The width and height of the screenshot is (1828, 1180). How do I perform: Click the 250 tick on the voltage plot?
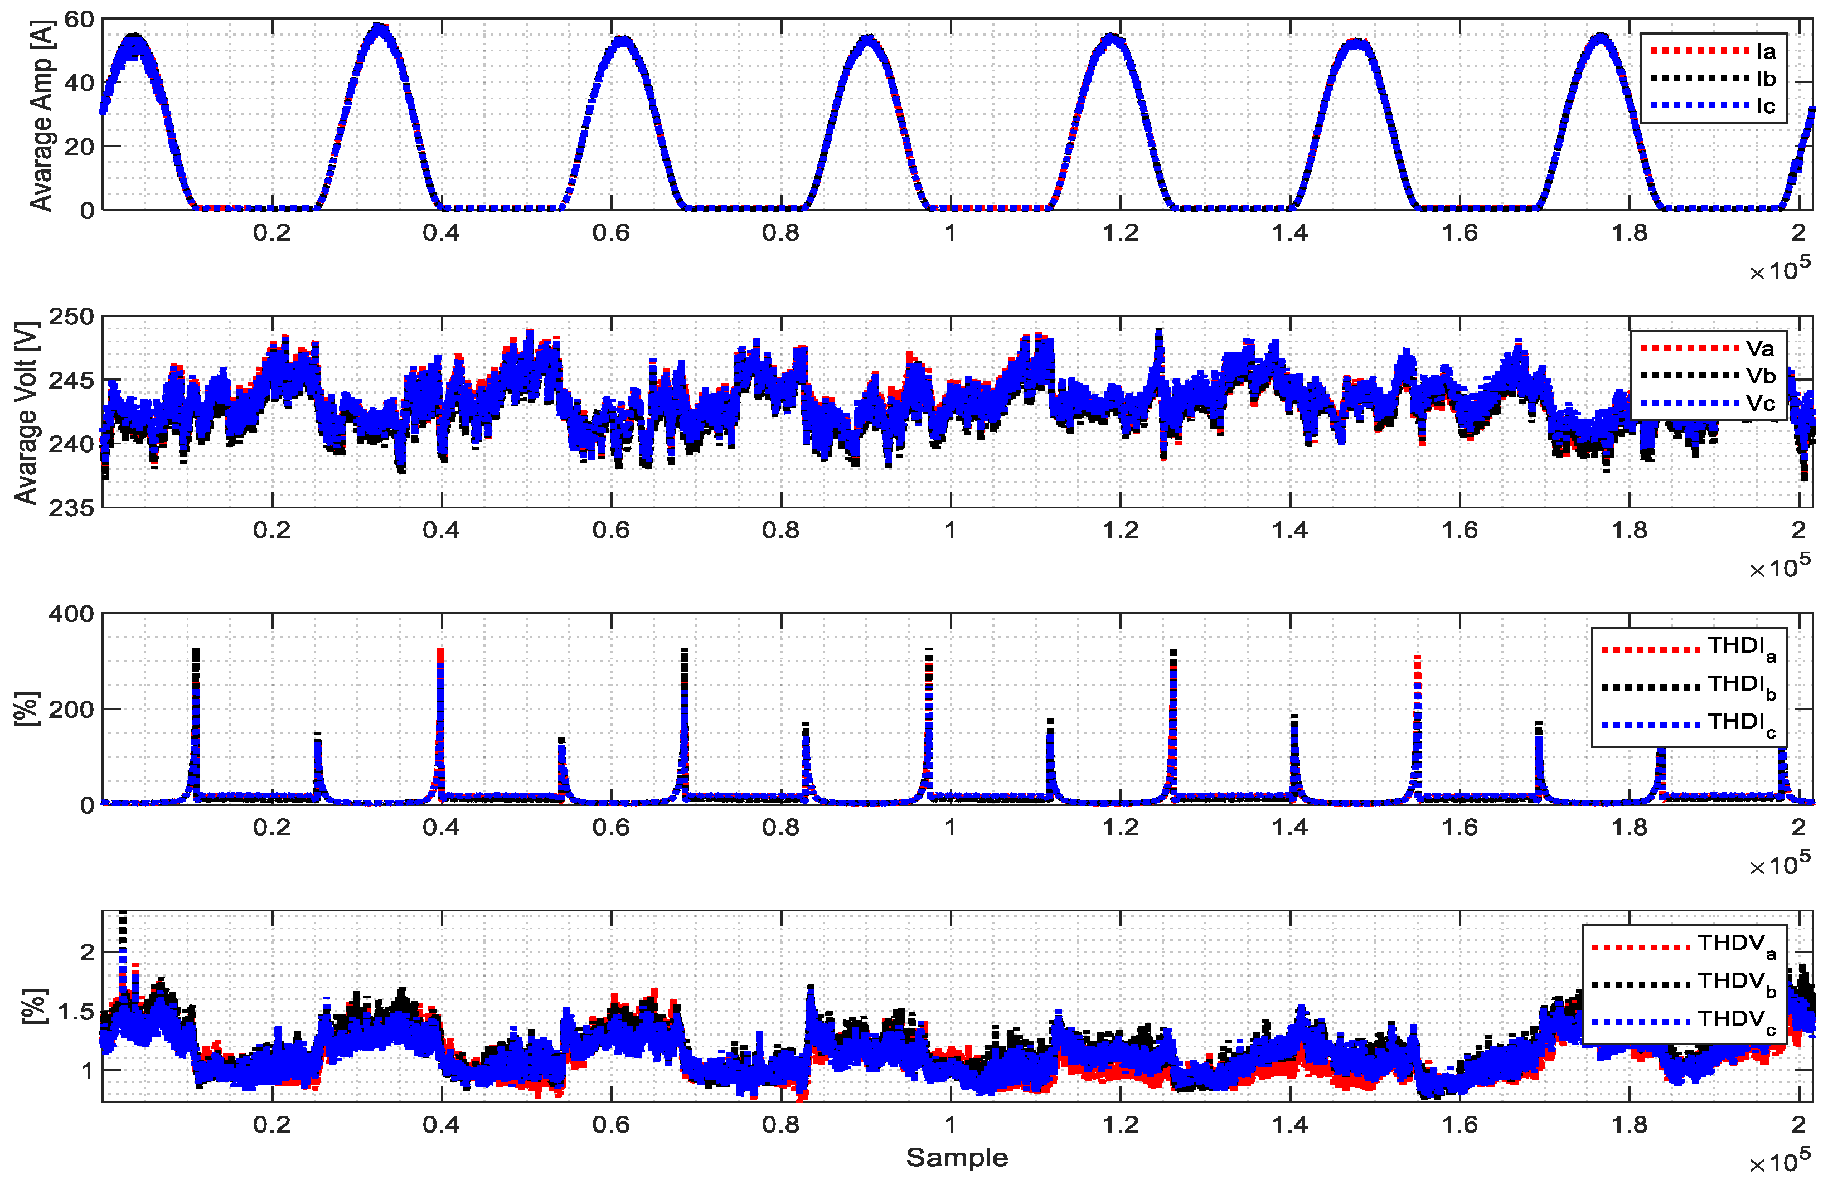(71, 317)
